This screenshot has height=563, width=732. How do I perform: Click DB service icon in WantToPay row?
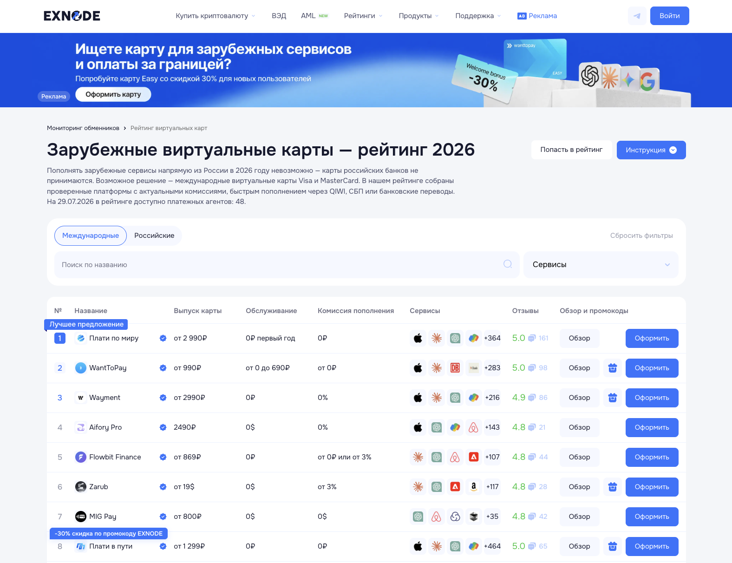click(x=455, y=368)
